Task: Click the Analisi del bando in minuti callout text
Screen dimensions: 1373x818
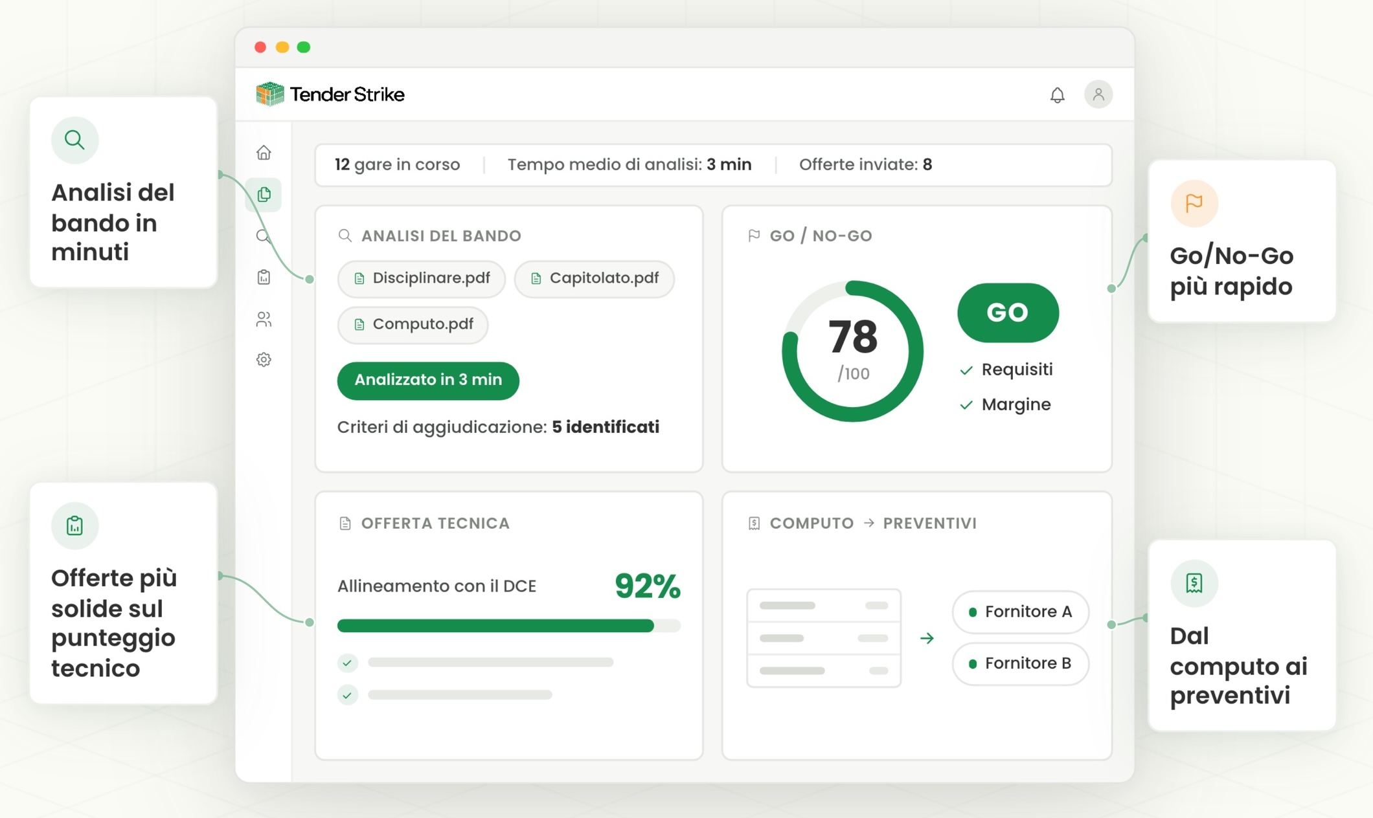Action: 113,222
